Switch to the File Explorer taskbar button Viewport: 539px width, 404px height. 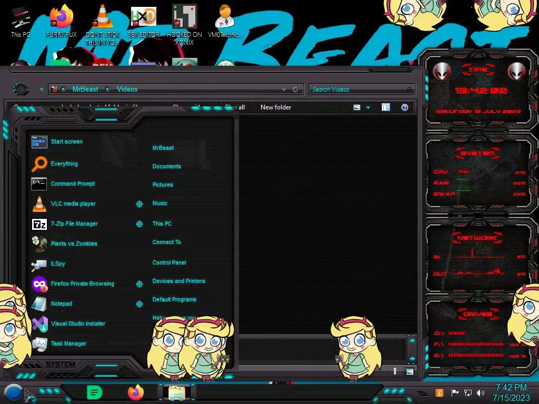(176, 393)
